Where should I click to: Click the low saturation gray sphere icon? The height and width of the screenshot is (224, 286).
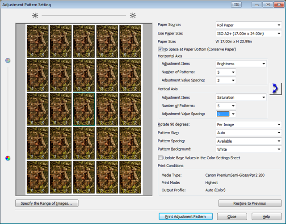tap(8, 60)
